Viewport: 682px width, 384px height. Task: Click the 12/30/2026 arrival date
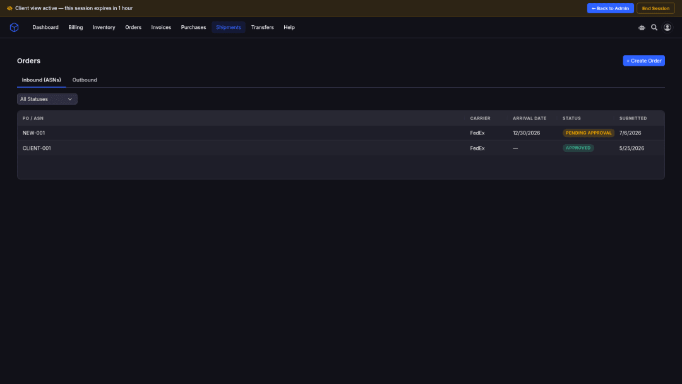coord(526,133)
